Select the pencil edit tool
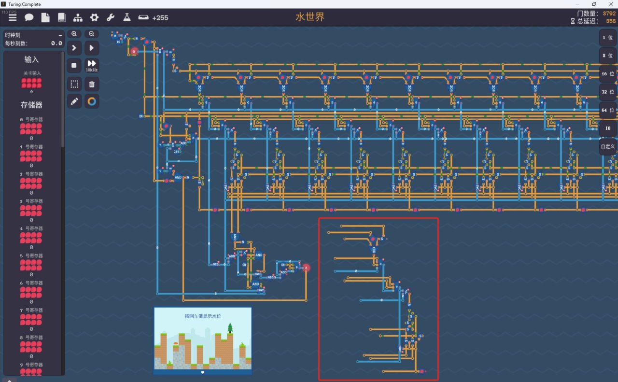618x382 pixels. pyautogui.click(x=74, y=101)
